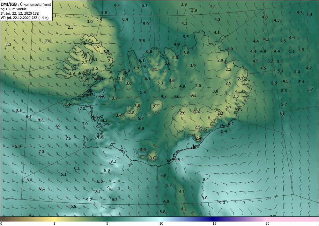Screen dimensions: 319x226
Task: Select the 3.8 map value
Action: click(186, 53)
